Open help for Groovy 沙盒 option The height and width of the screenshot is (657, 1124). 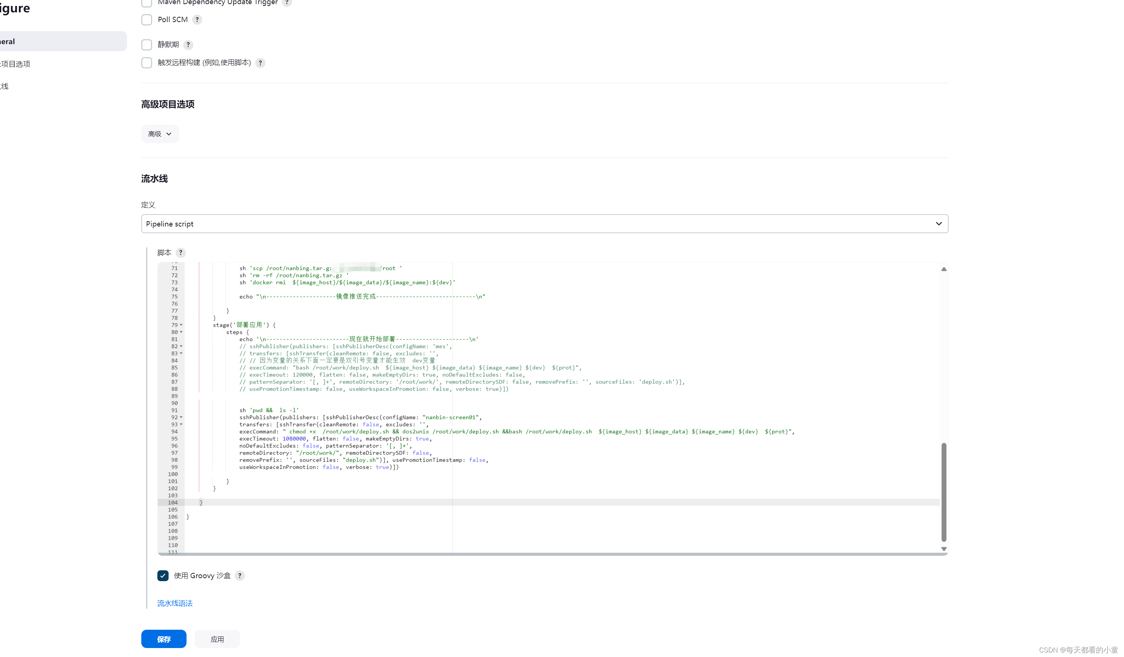tap(240, 576)
